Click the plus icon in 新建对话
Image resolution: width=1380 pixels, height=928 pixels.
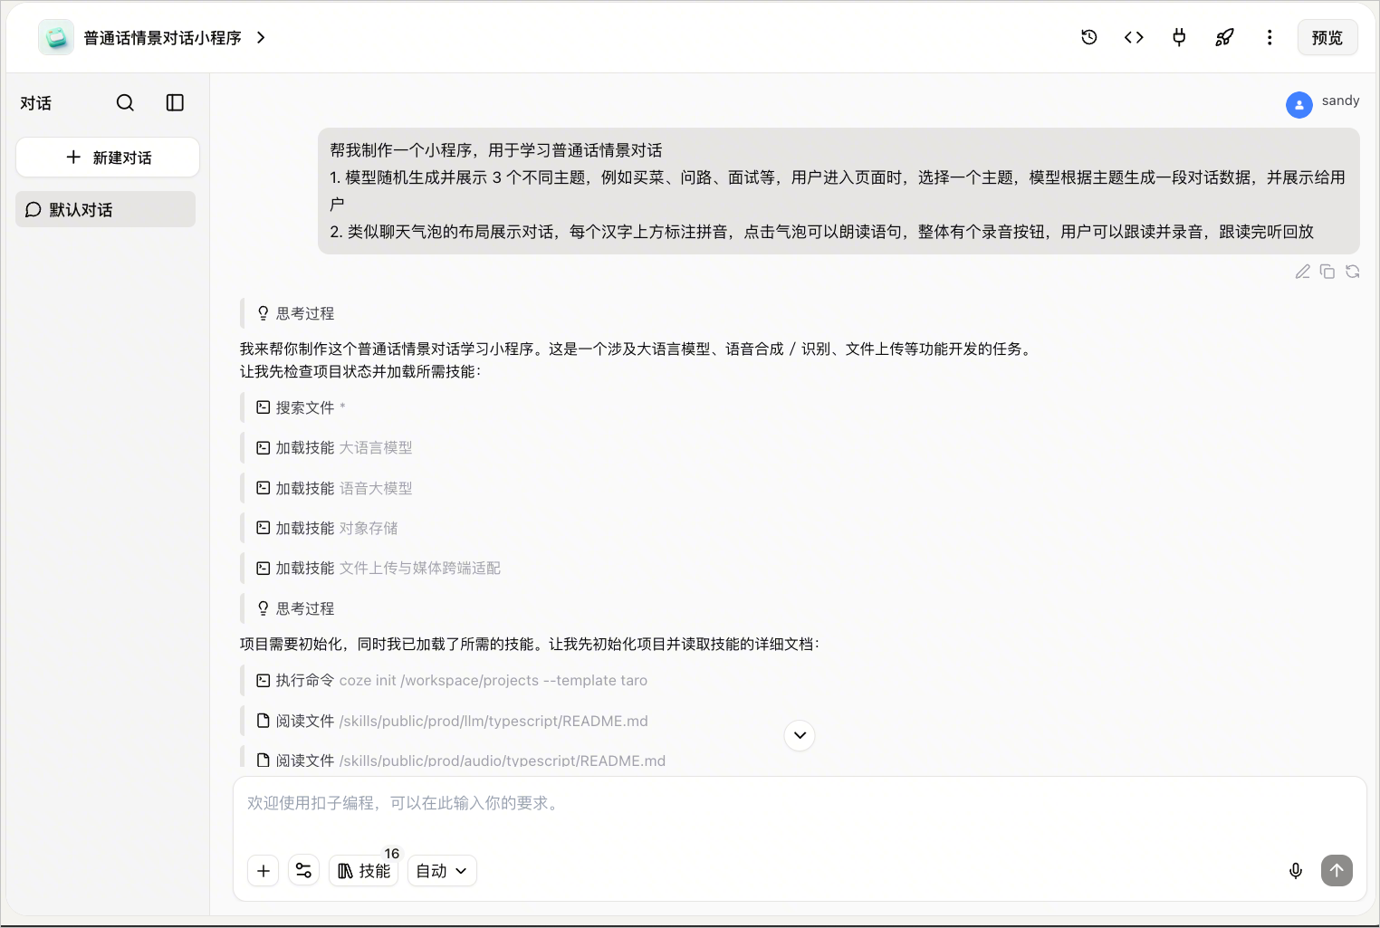74,157
